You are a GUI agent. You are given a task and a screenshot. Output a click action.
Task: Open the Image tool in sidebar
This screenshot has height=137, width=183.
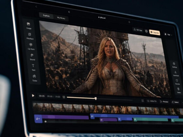(29, 26)
